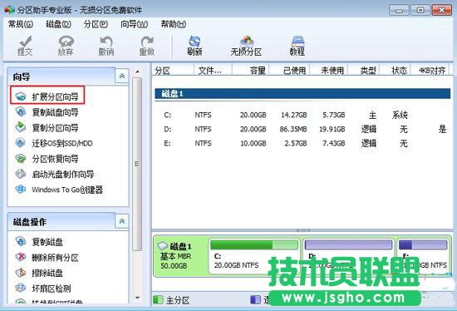Select C: partition usage bar in disk map
Screen dimensions: 457x311
[x=254, y=244]
